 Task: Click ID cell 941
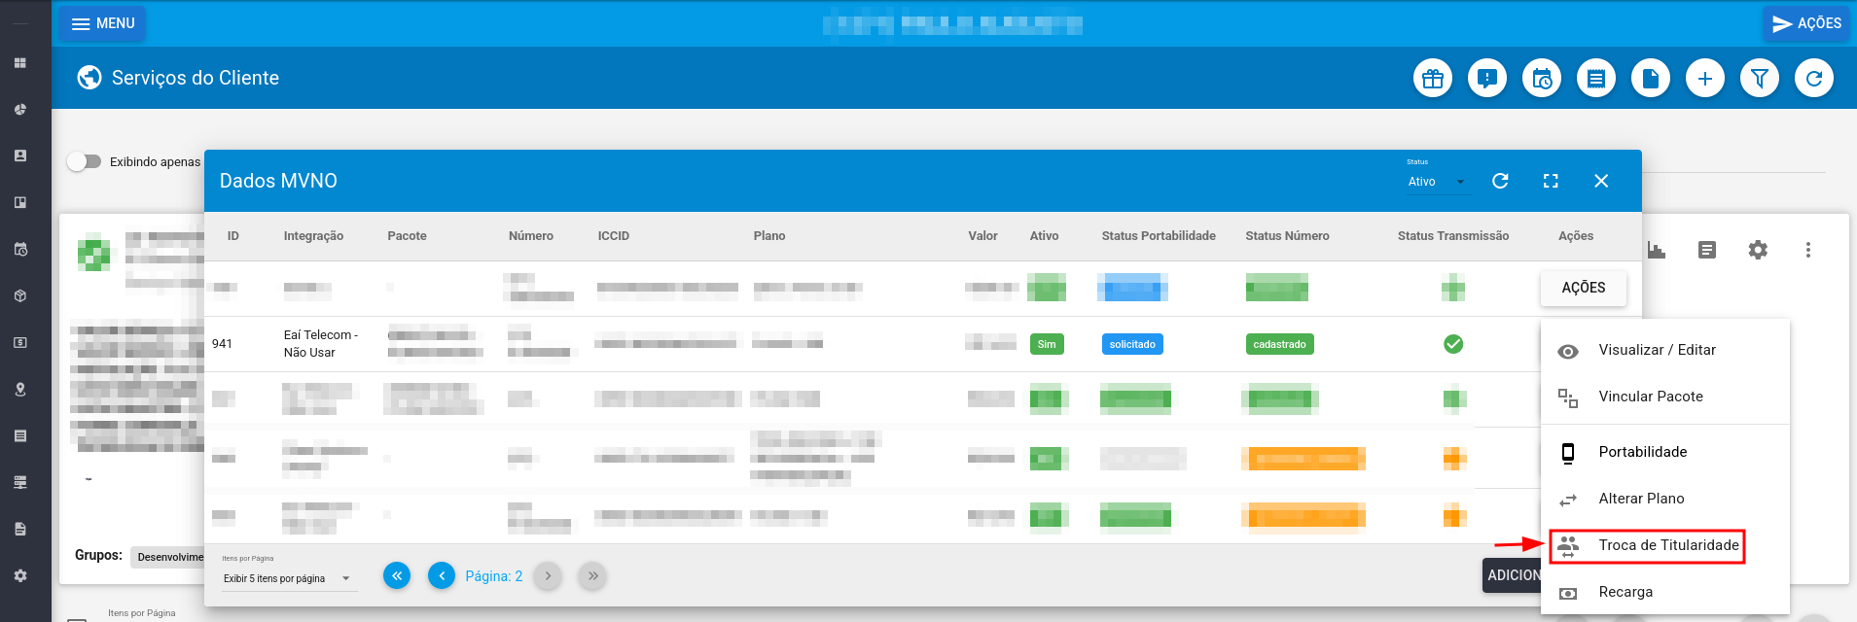click(x=222, y=344)
